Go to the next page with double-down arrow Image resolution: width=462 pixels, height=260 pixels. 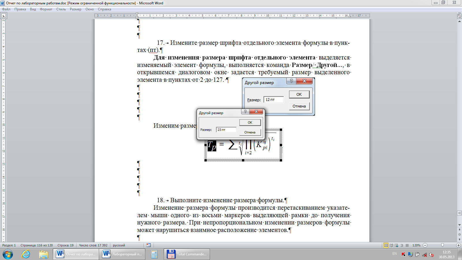click(459, 239)
